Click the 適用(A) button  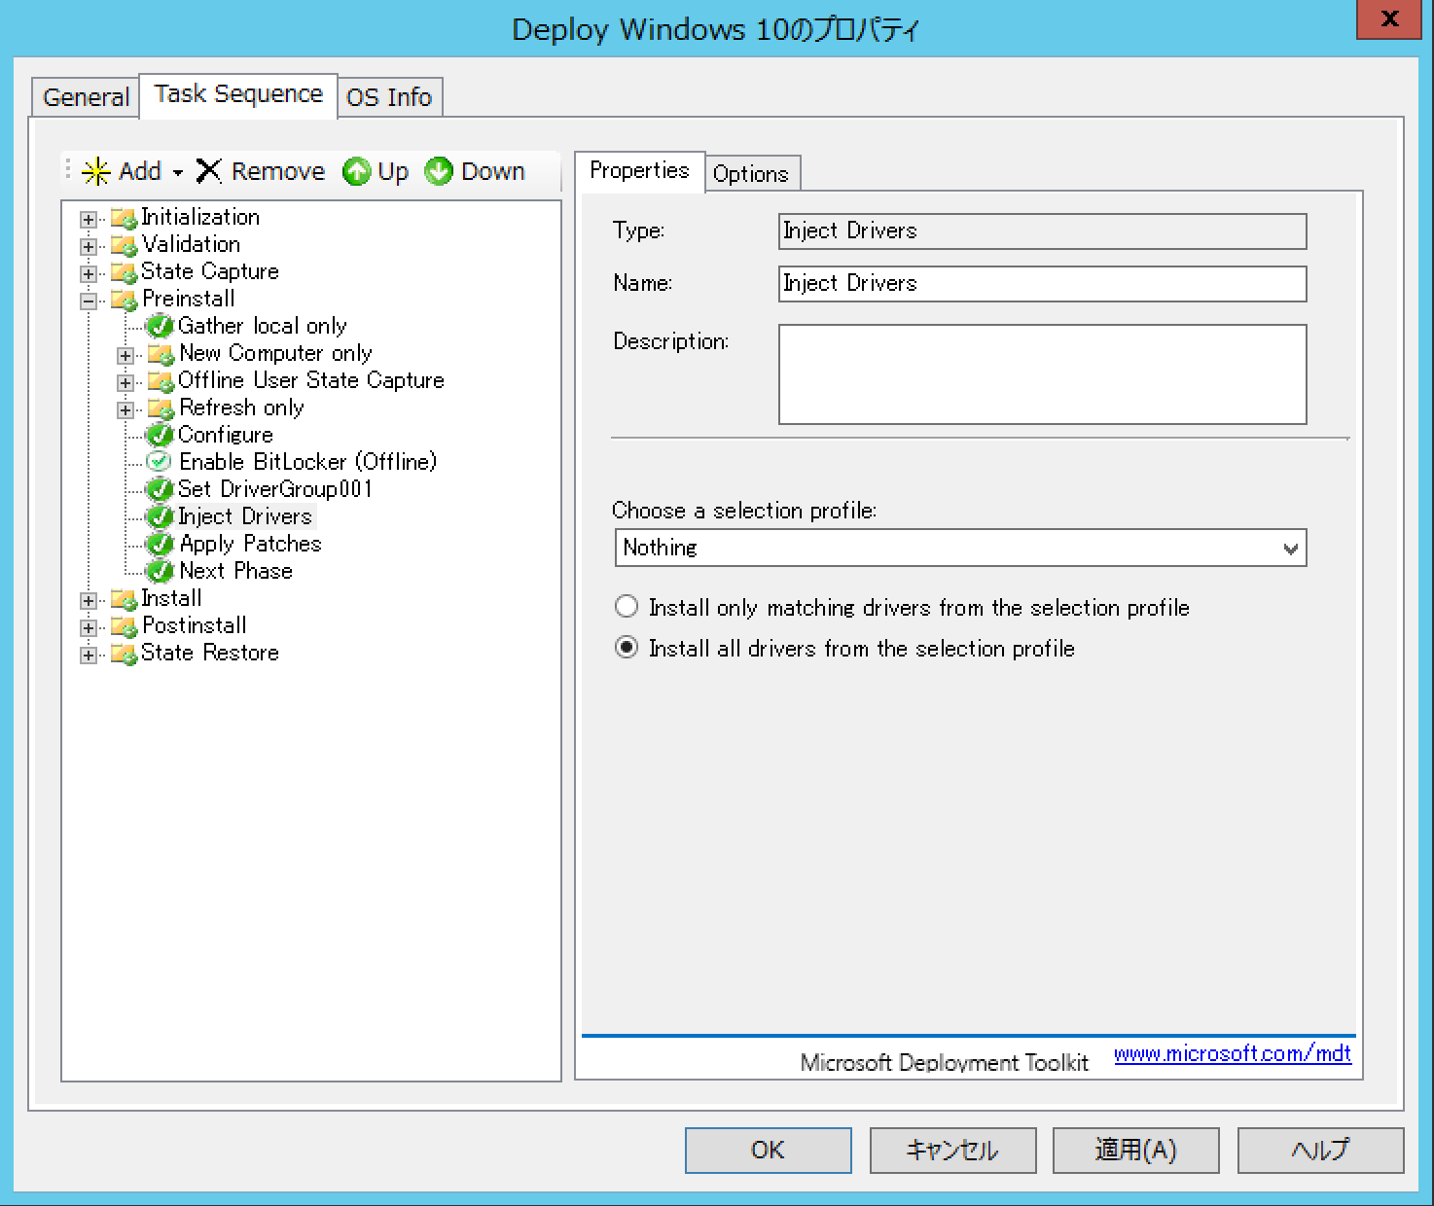[x=1135, y=1150]
